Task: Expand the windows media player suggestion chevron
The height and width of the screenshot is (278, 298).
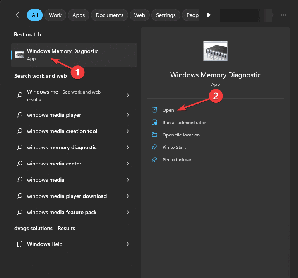Action: coord(128,115)
